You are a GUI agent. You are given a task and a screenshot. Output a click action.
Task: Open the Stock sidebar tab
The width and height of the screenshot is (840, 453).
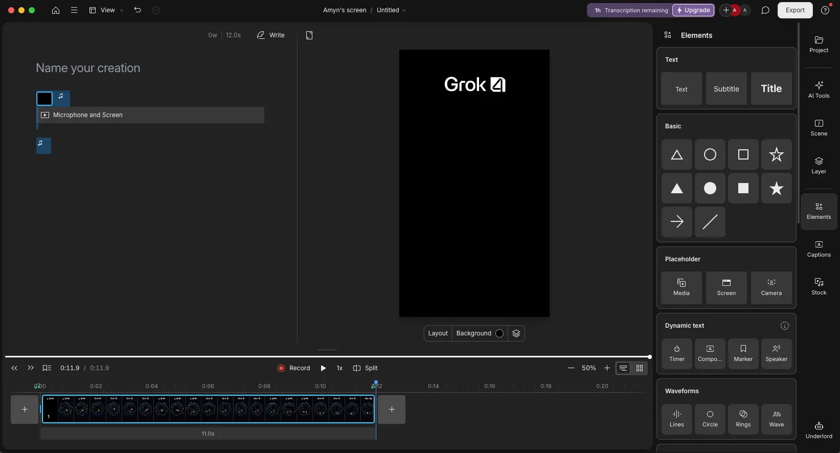[819, 286]
